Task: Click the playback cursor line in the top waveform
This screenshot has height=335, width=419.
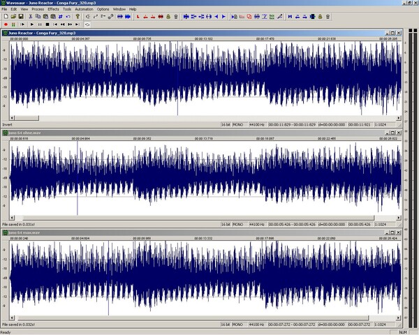Action: pyautogui.click(x=177, y=78)
